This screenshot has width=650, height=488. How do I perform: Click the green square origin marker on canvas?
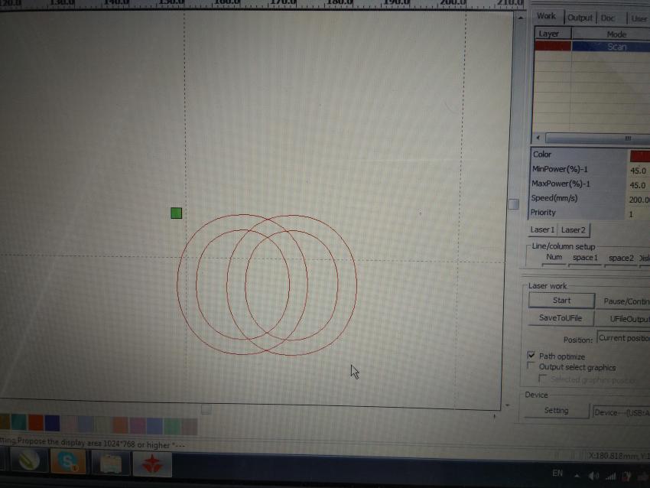click(x=177, y=213)
